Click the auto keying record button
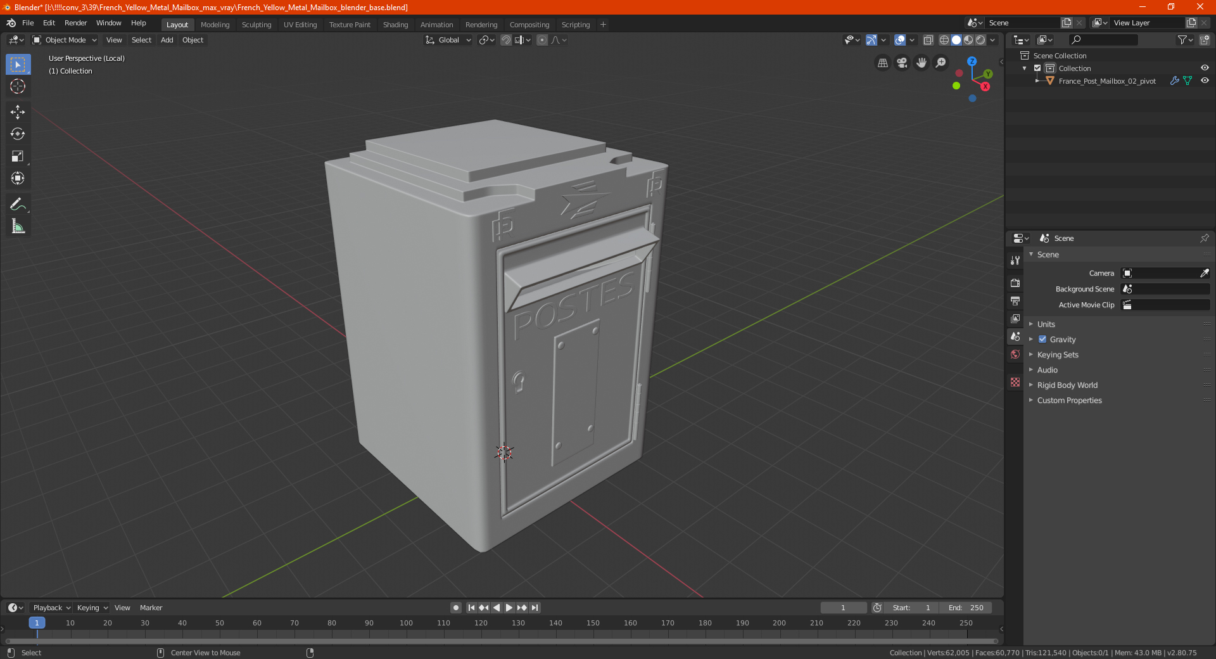This screenshot has height=659, width=1216. click(x=455, y=608)
